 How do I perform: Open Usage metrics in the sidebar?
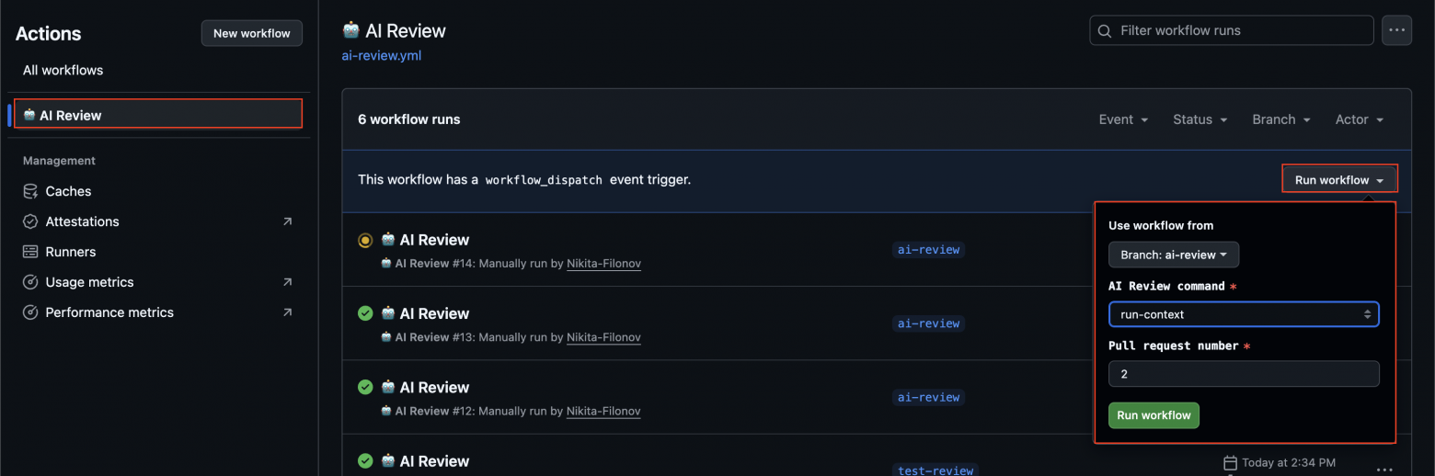tap(89, 282)
